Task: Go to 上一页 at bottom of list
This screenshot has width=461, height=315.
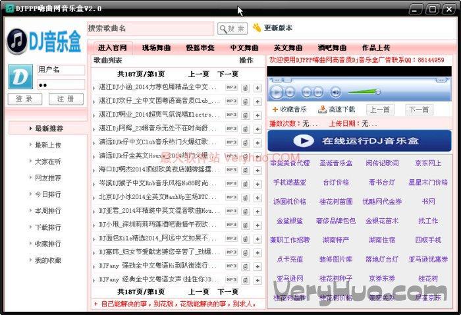Action: tap(198, 291)
